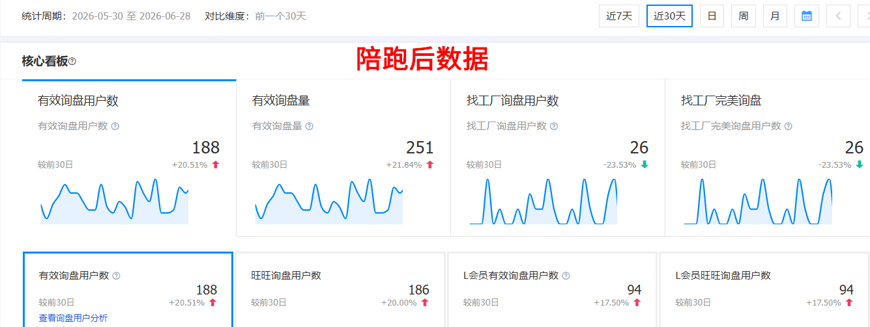The height and width of the screenshot is (327, 870).
Task: Open help icon beside L会员有效询盘用户数
Action: click(x=566, y=276)
